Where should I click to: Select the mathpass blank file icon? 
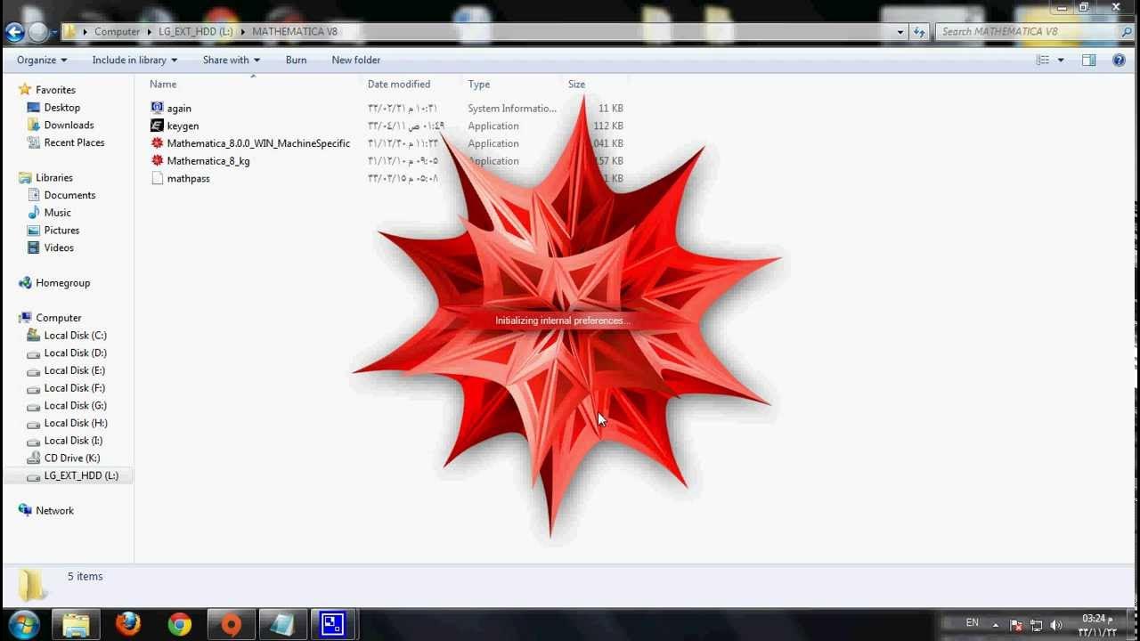pos(158,178)
